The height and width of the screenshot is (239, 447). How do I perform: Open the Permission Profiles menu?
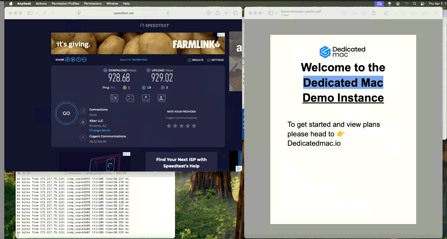[65, 4]
